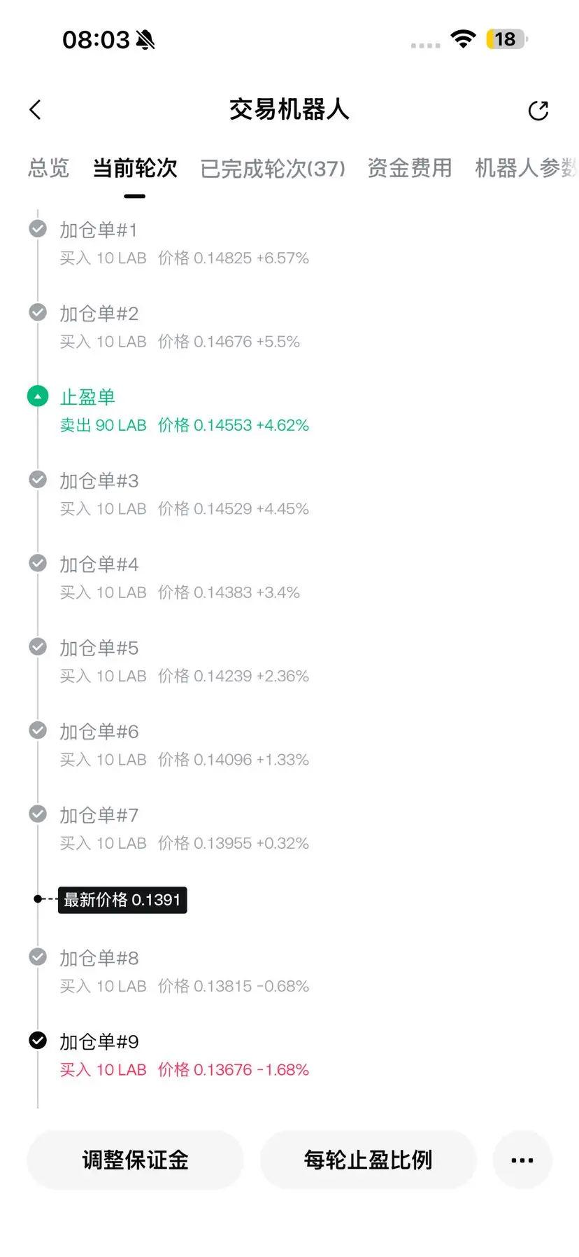The height and width of the screenshot is (1257, 579).
Task: Tap the muted bell icon beside the time
Action: click(145, 40)
